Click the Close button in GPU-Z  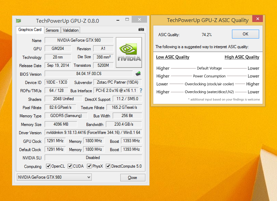pos(133,178)
